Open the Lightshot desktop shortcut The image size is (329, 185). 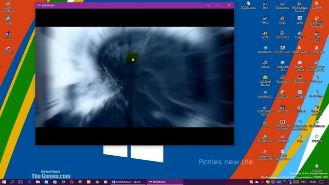click(282, 139)
